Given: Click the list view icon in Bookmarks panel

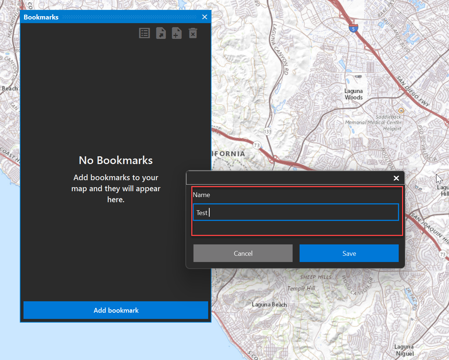Looking at the screenshot, I should 144,33.
